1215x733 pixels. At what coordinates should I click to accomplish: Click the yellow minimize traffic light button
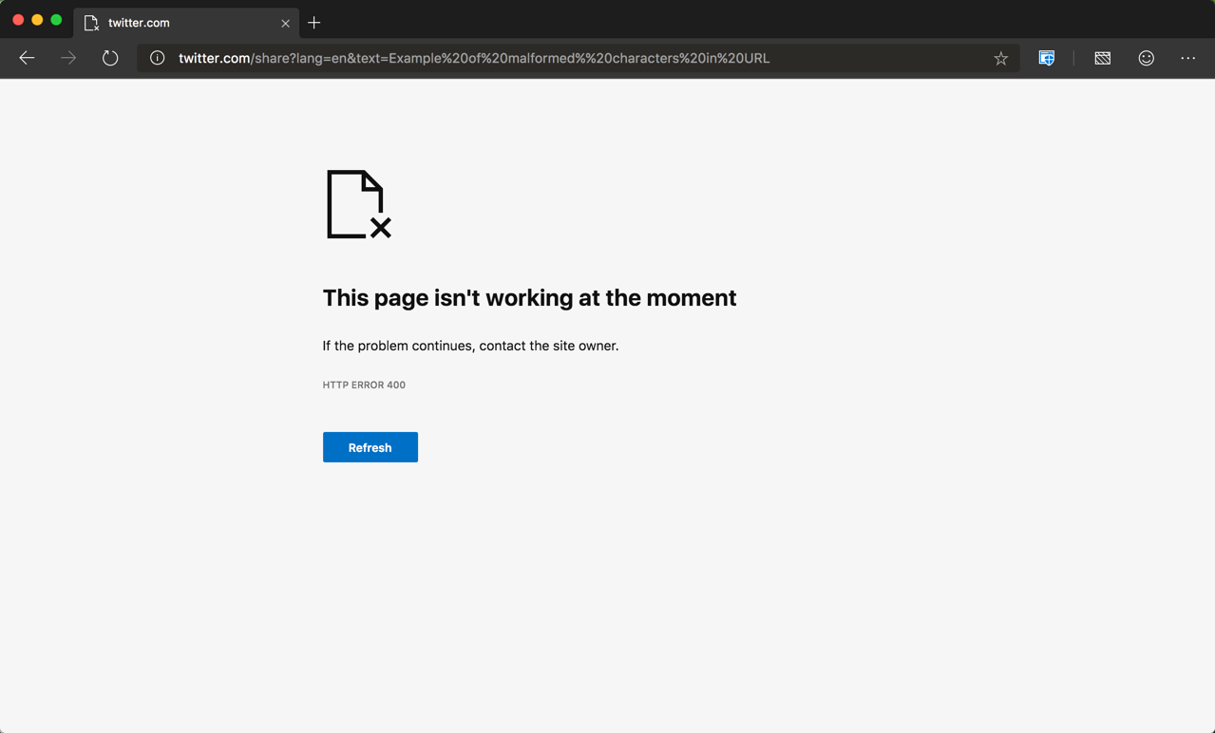click(x=37, y=18)
